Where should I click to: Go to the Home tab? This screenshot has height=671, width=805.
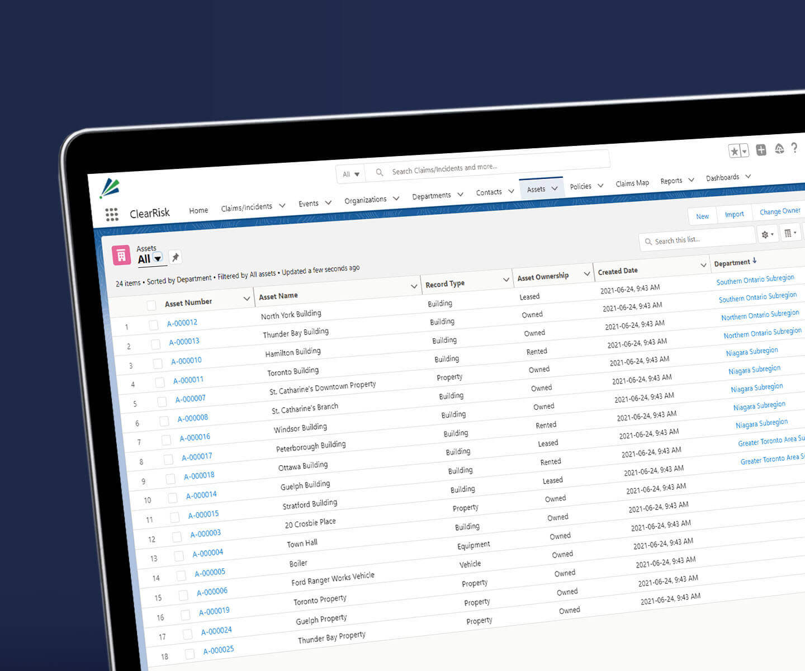point(198,210)
